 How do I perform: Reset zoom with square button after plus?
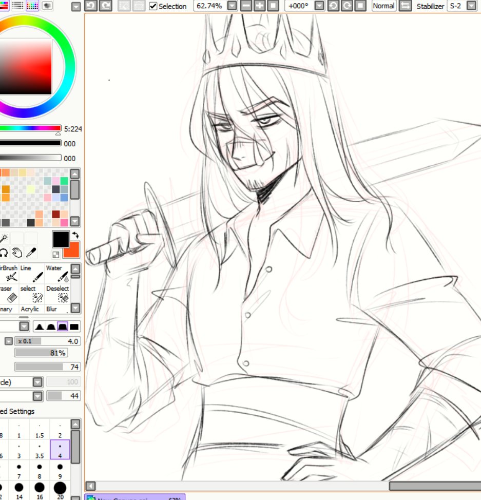pos(273,6)
